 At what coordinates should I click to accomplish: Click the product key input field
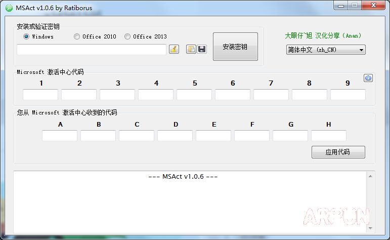coord(92,49)
